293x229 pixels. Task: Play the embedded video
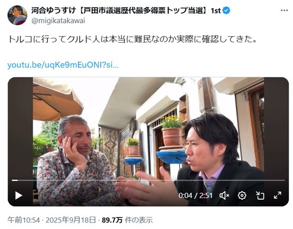click(x=18, y=195)
